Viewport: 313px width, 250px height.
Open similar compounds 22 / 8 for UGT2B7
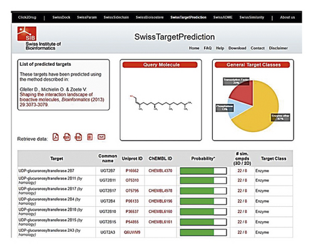[242, 170]
